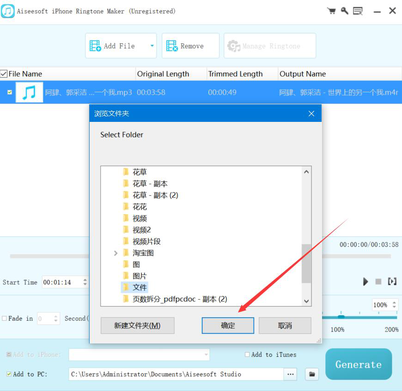This screenshot has height=391, width=402.
Task: Toggle the Add to iPhone checkbox
Action: click(9, 355)
